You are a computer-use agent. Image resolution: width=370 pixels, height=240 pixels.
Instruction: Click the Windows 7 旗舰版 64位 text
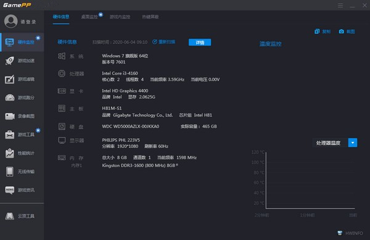click(x=125, y=56)
